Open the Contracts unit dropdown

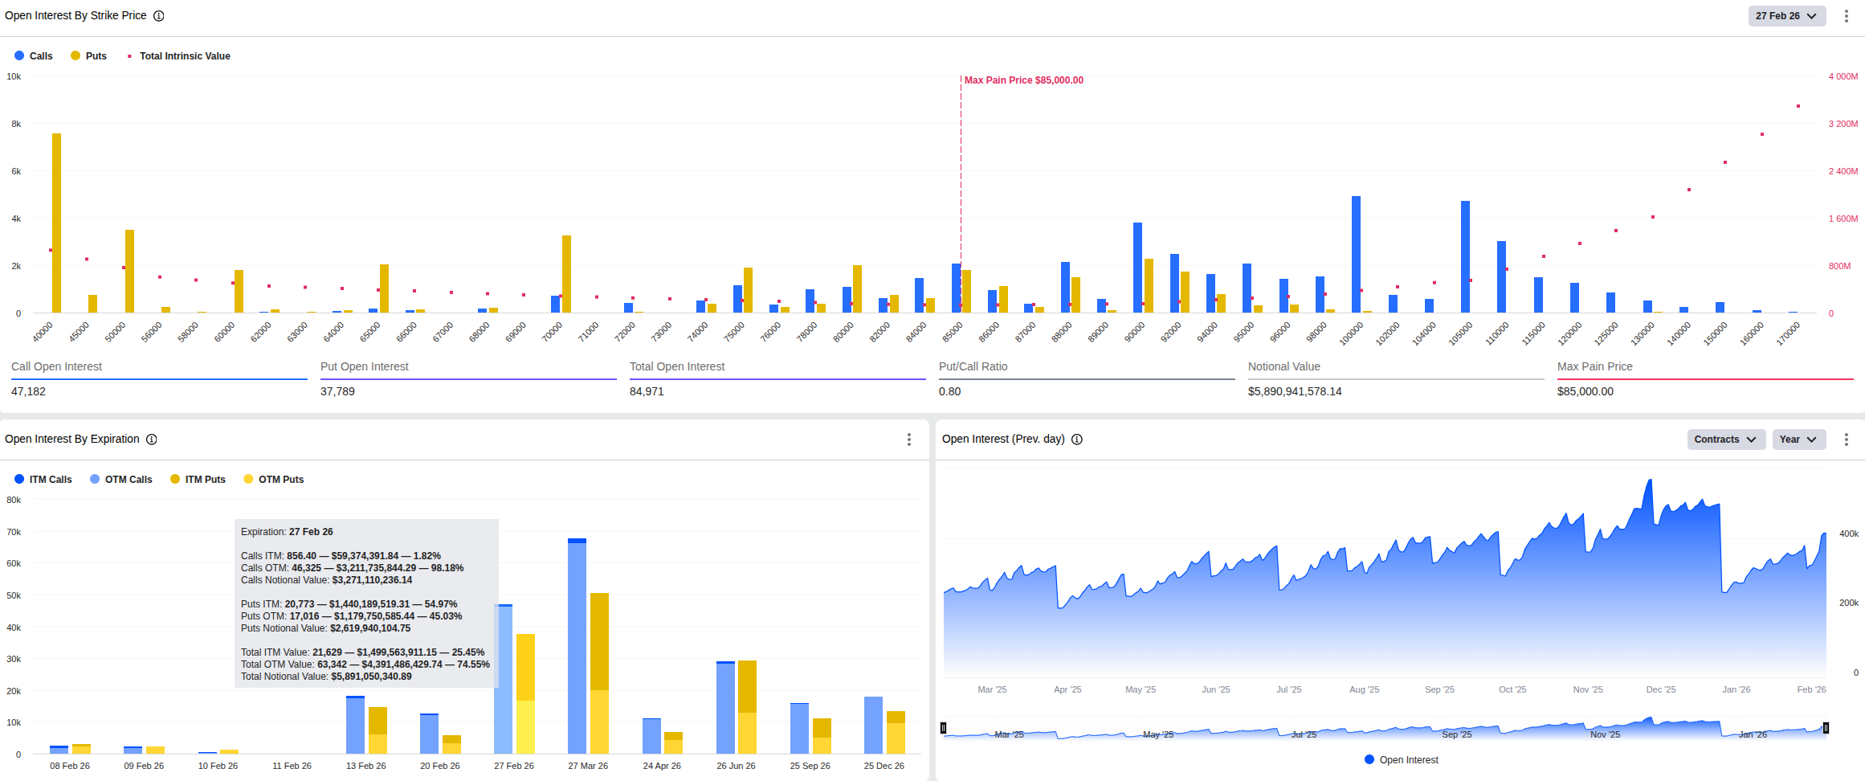pyautogui.click(x=1725, y=440)
